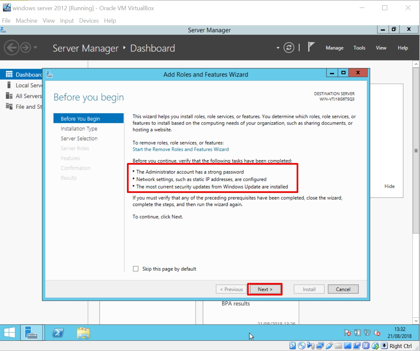Click the network tray icon
The width and height of the screenshot is (420, 351).
367,333
